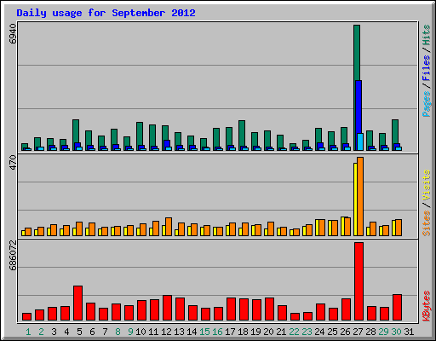Click the x-axis day label 15

coord(204,332)
